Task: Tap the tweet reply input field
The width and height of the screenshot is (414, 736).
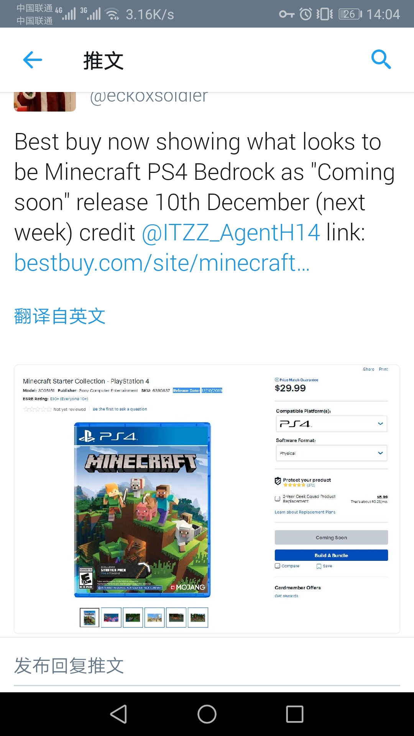Action: point(207,666)
